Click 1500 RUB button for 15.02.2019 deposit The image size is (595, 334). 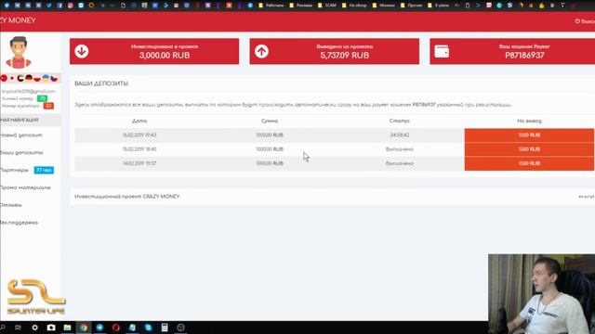coord(529,149)
